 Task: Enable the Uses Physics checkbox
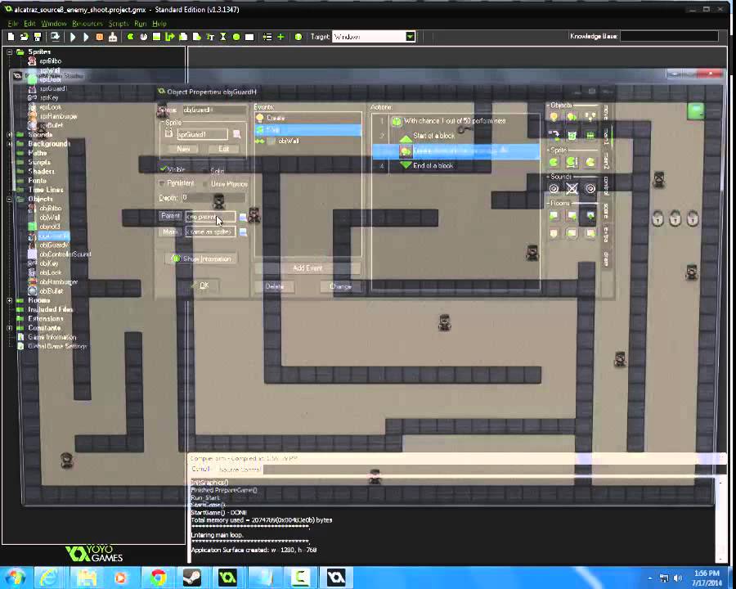[x=206, y=184]
